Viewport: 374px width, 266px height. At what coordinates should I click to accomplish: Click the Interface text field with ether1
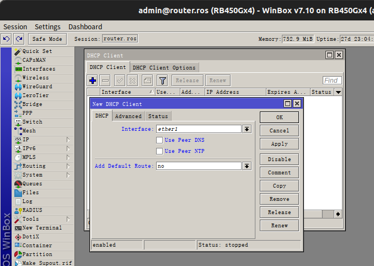[199, 129]
